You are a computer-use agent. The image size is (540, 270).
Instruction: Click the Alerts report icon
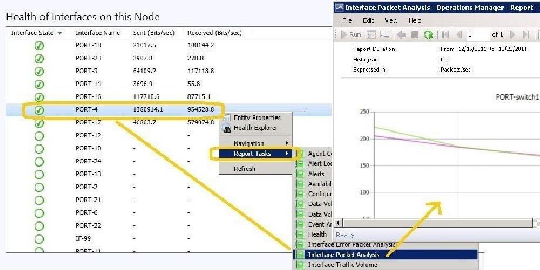click(301, 174)
